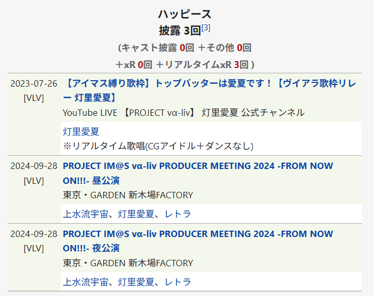The image size is (374, 296).
Task: Open PRODUCER MEETING 2024 昼公演 event link
Action: [x=198, y=166]
